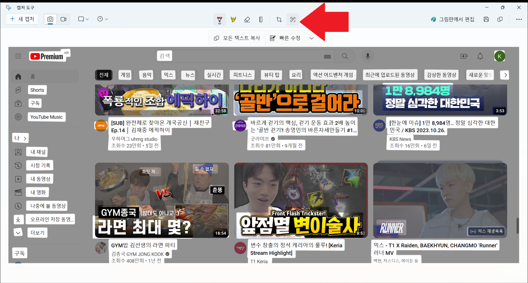Click the page vertical scrollbar thumb

coord(518,226)
